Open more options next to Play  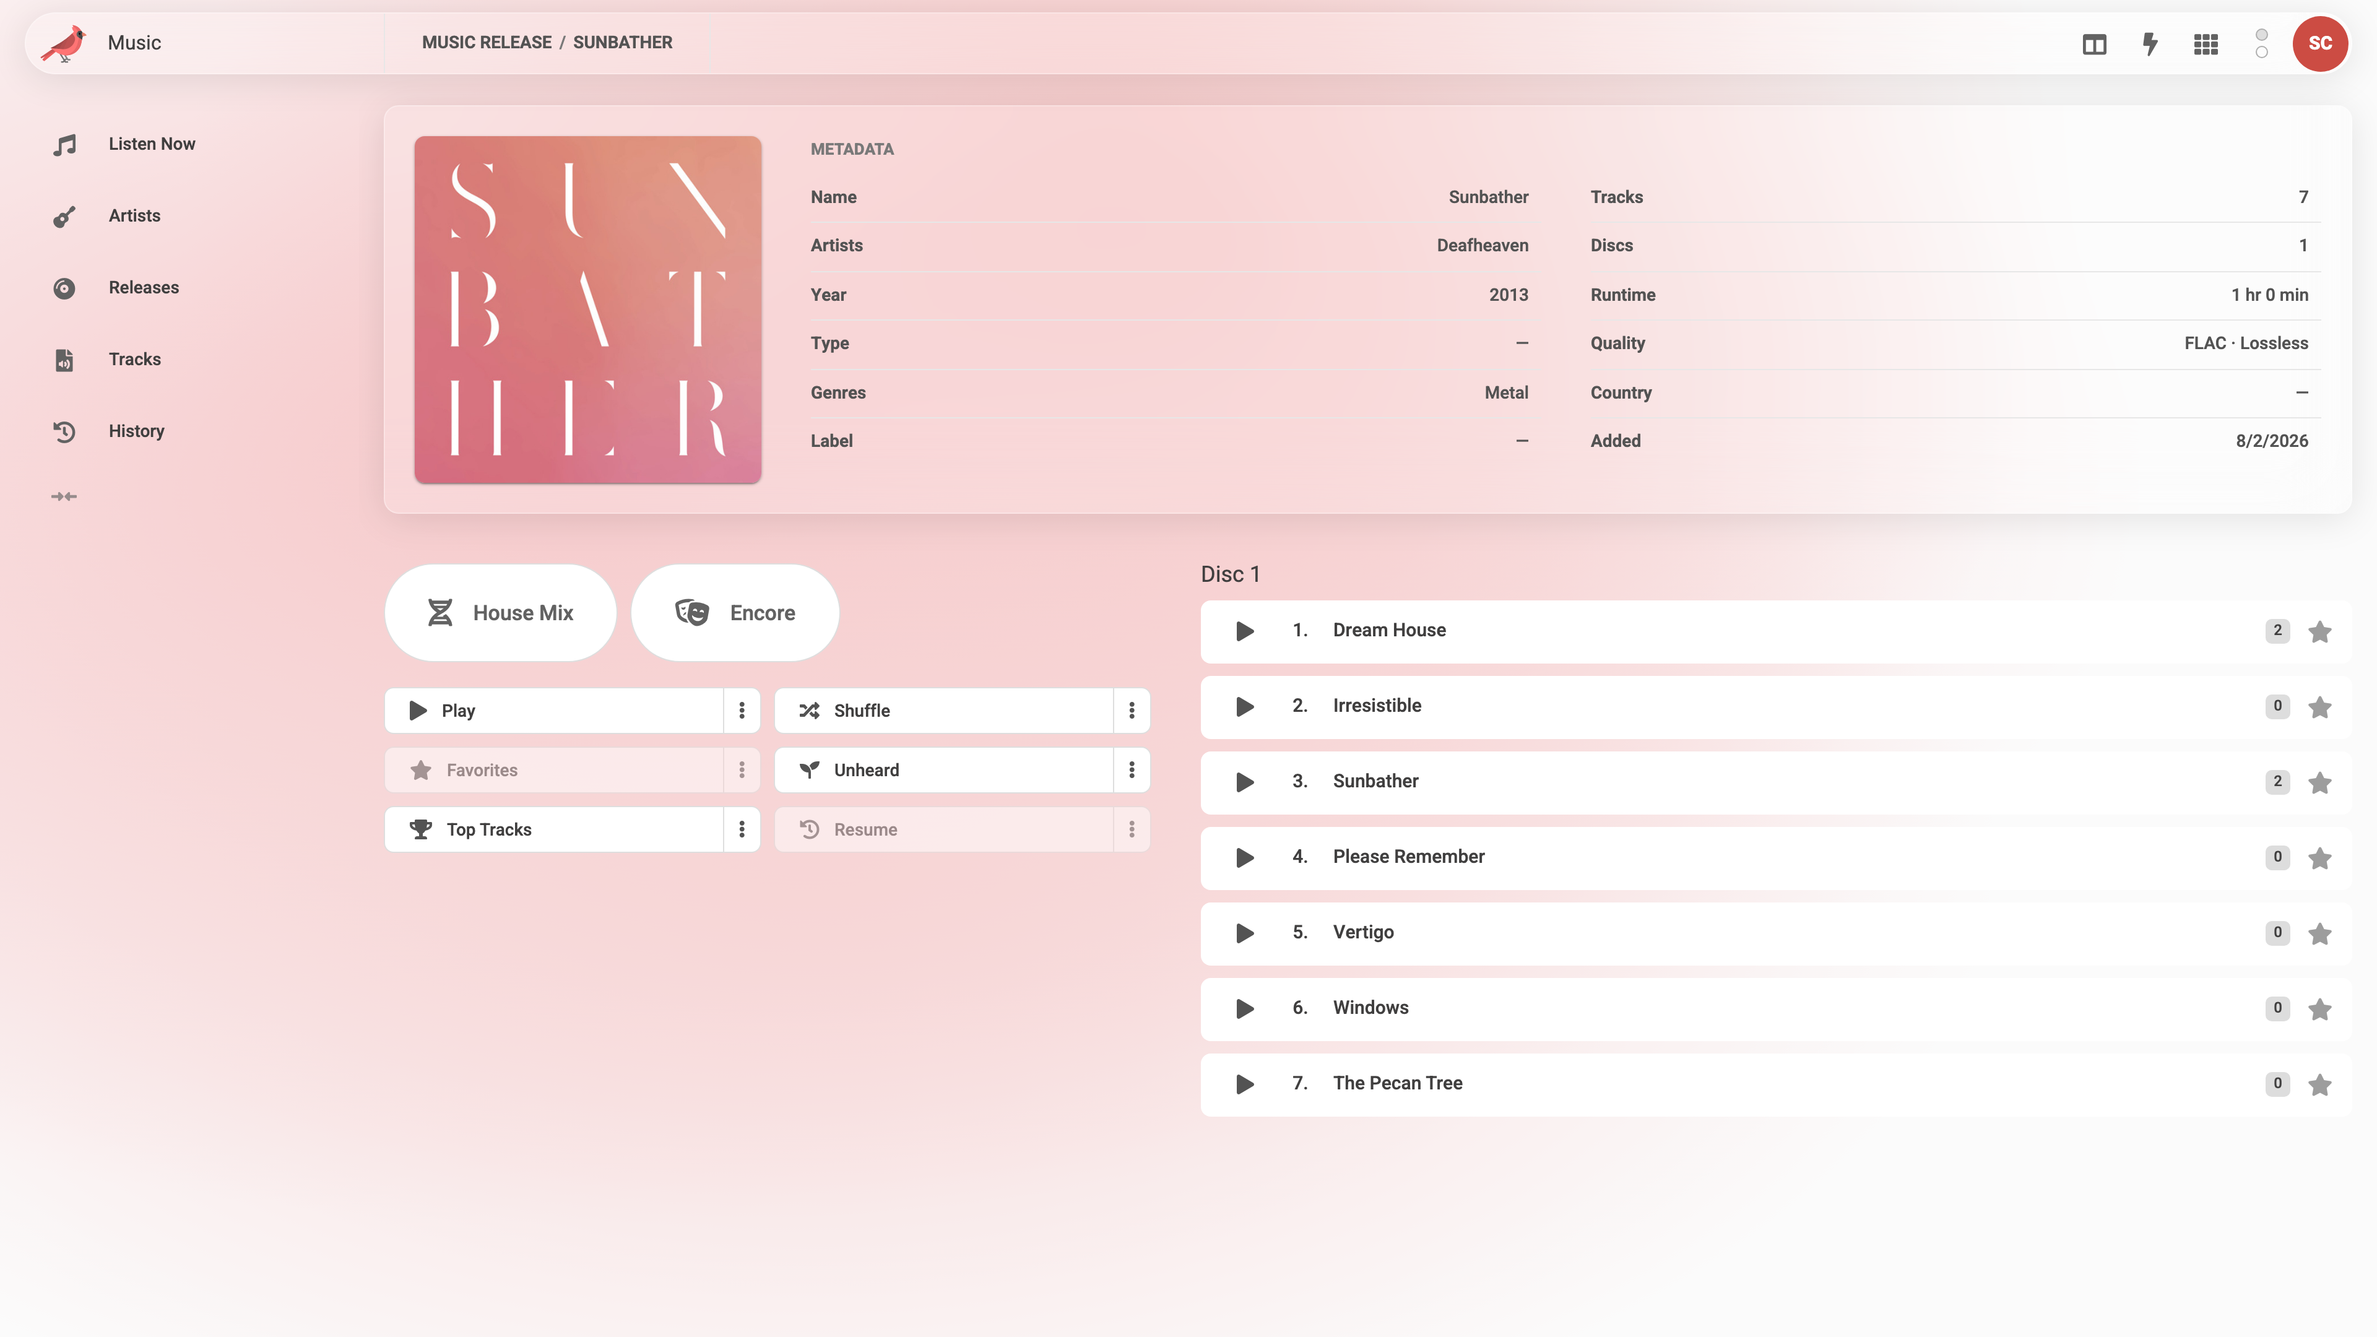click(742, 711)
